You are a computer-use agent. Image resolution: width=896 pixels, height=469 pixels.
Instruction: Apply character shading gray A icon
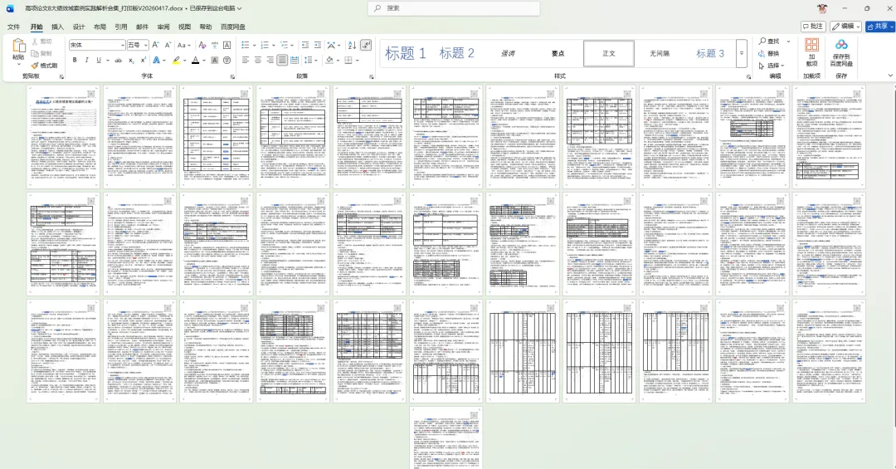215,60
